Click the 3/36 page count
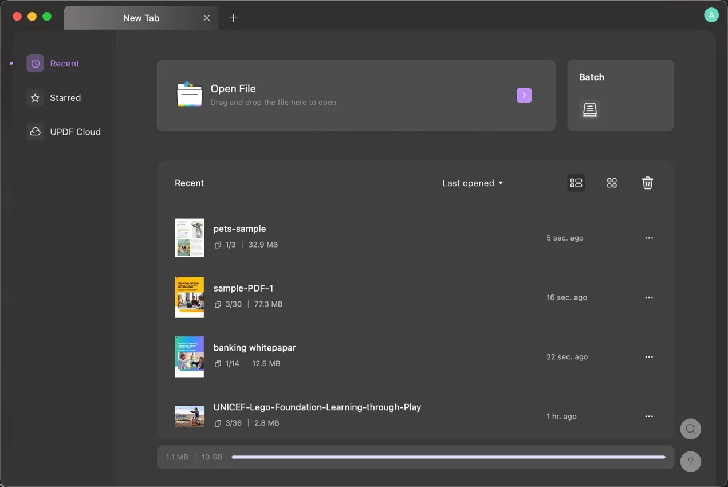The image size is (728, 487). pyautogui.click(x=233, y=423)
